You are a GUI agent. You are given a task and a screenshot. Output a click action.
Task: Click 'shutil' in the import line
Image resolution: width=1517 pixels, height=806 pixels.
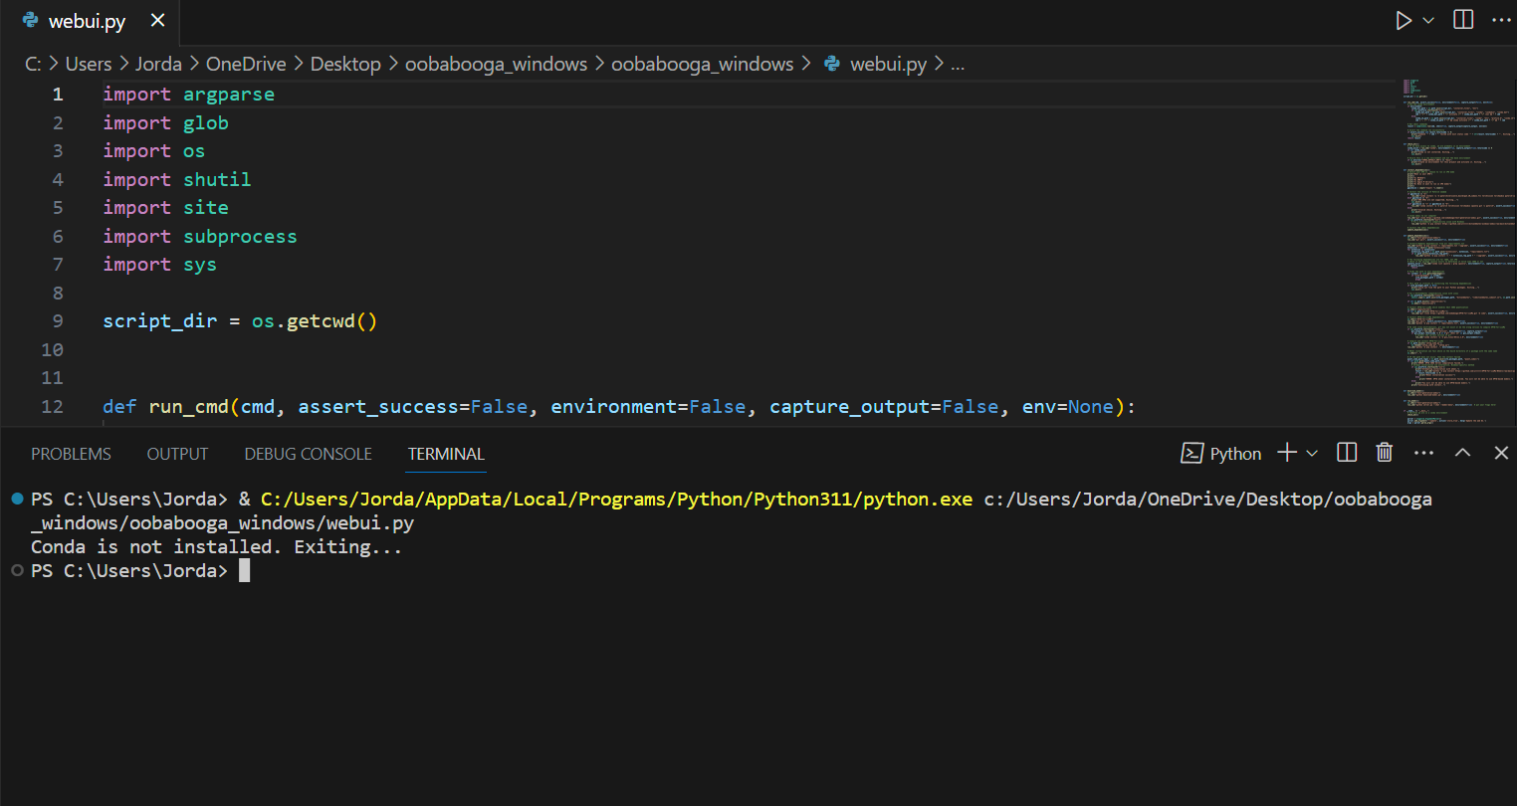[x=217, y=180]
